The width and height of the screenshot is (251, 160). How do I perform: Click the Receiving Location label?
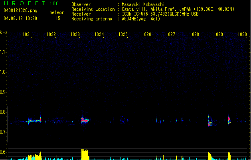[x=93, y=9]
